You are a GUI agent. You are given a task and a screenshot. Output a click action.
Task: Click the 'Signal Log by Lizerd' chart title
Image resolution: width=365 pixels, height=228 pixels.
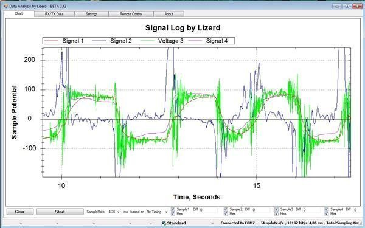[x=182, y=28]
